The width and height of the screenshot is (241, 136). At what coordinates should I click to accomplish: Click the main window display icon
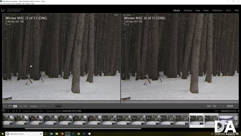pos(3,111)
